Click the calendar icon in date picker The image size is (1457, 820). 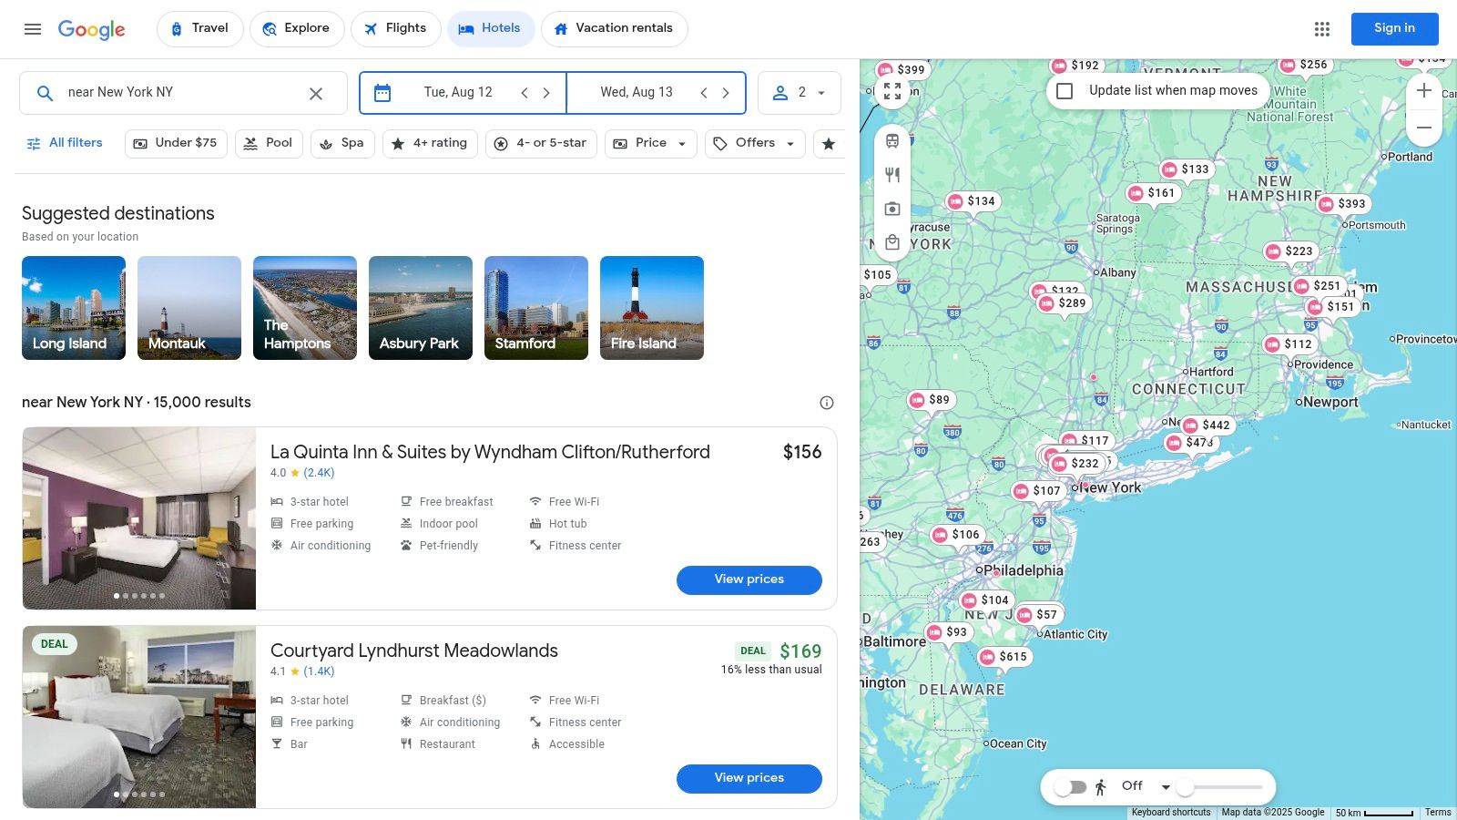pyautogui.click(x=382, y=93)
